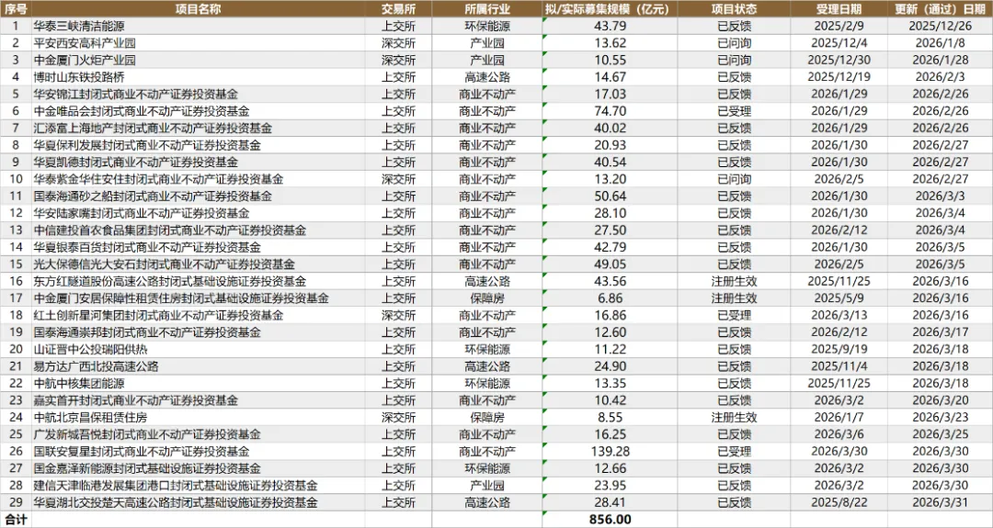Select 华夏湖北交投楚天高速公路 fund cell
Viewport: 993px width, 528px height.
click(199, 502)
